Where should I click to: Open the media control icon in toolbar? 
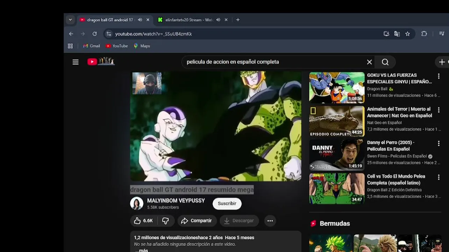[442, 34]
